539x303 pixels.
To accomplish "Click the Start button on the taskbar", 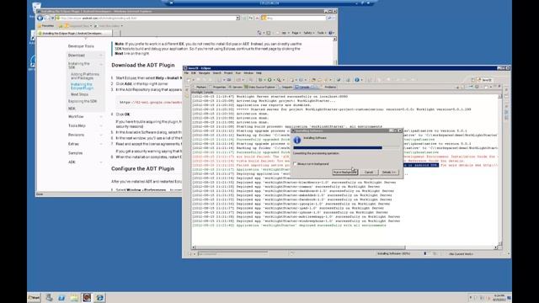I will click(x=34, y=297).
